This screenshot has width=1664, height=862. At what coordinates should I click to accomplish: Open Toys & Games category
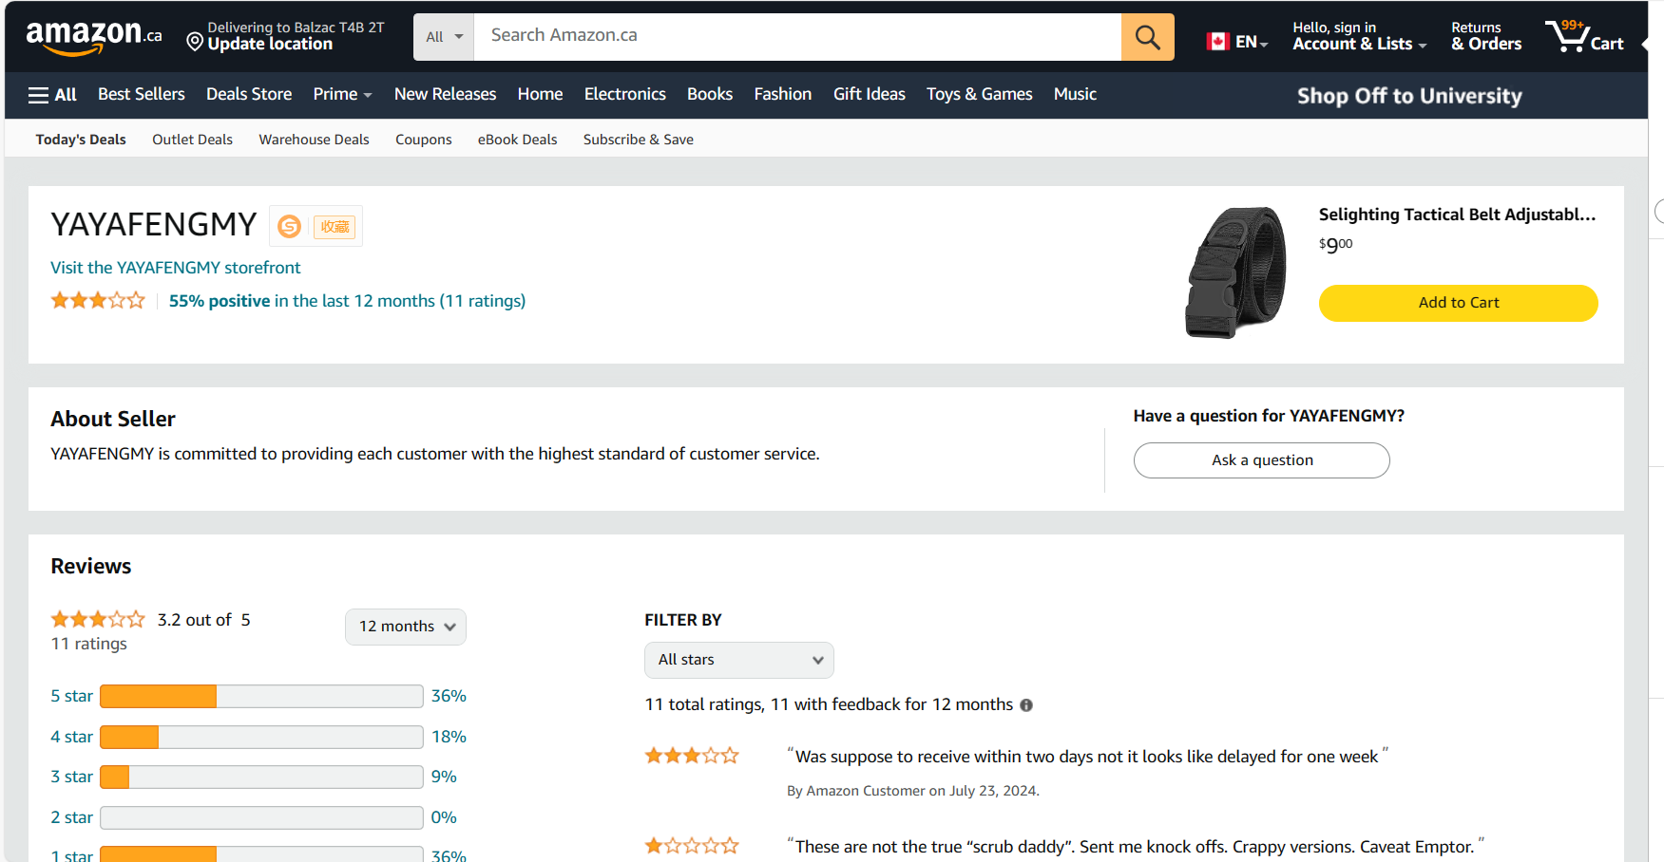pos(980,94)
